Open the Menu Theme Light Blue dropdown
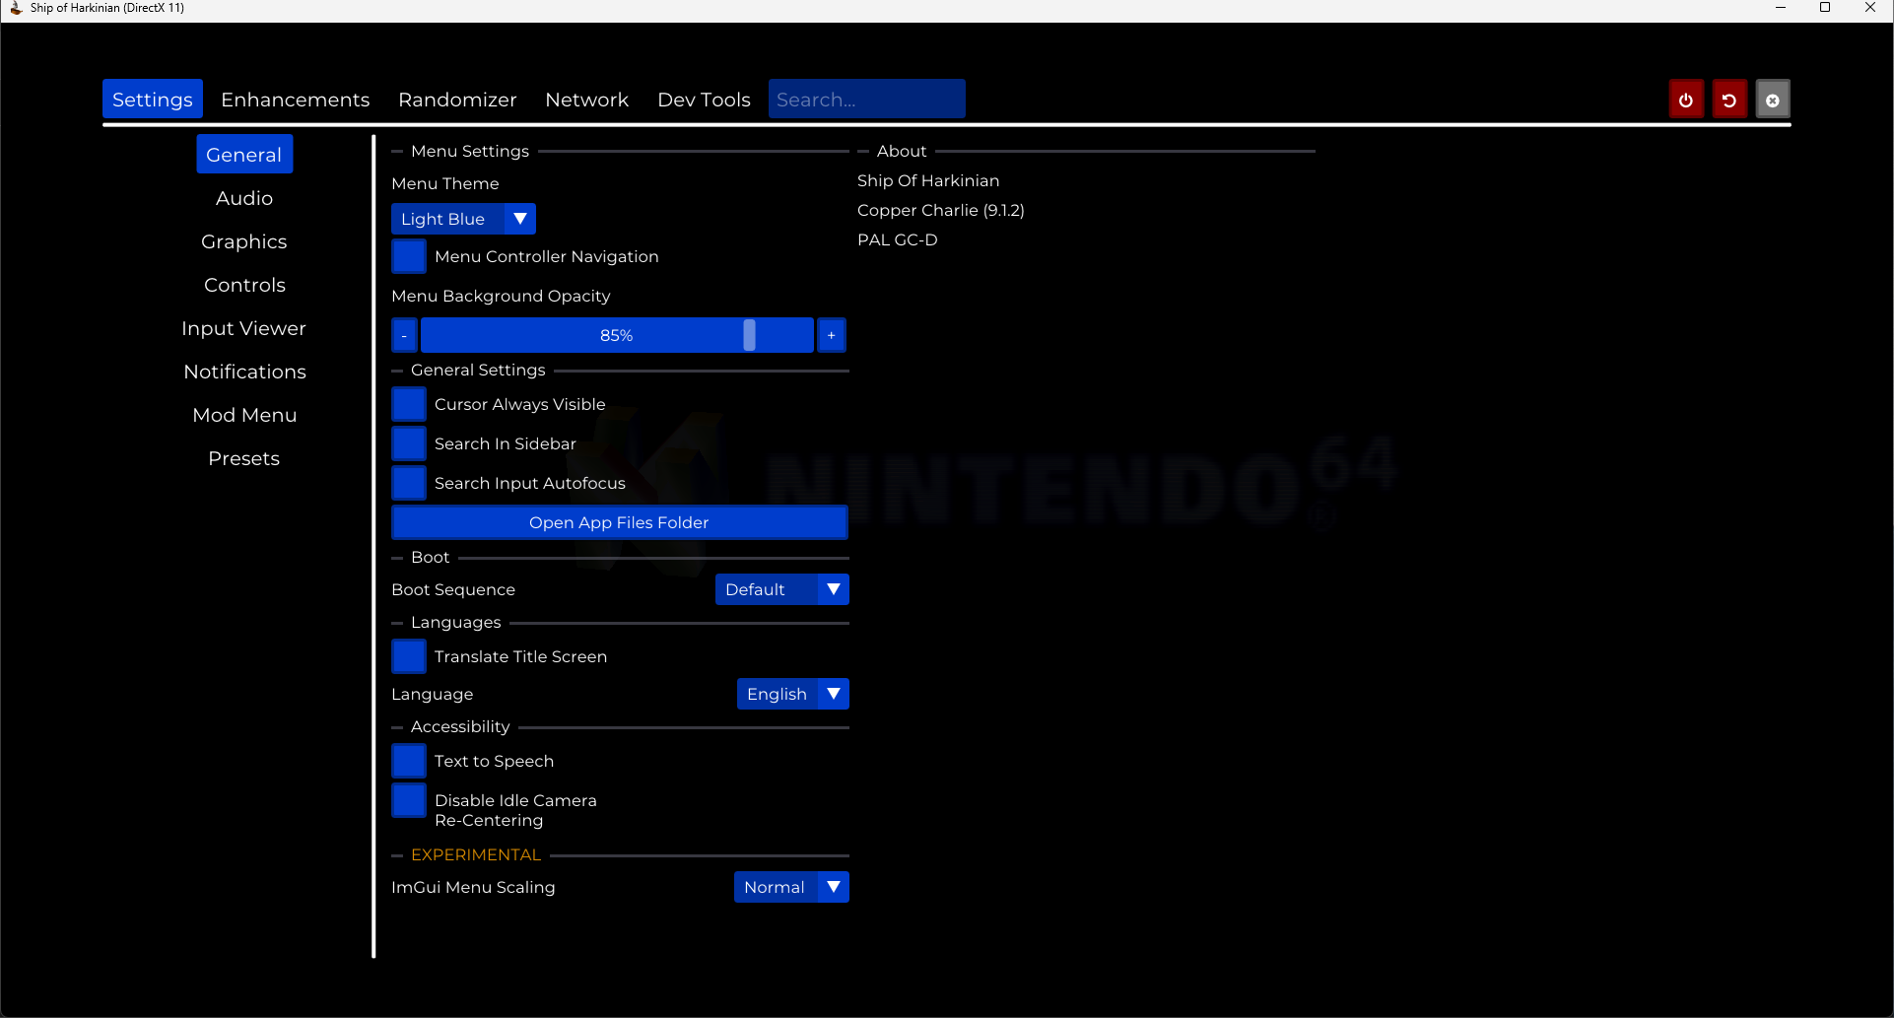 [463, 219]
